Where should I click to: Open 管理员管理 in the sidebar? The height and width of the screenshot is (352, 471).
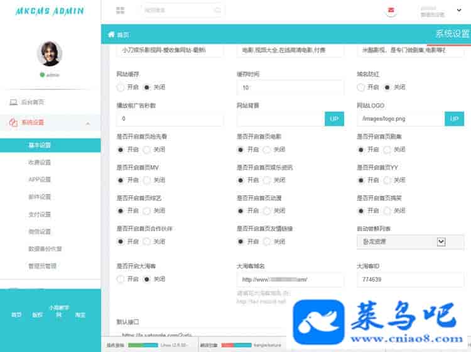(x=42, y=266)
